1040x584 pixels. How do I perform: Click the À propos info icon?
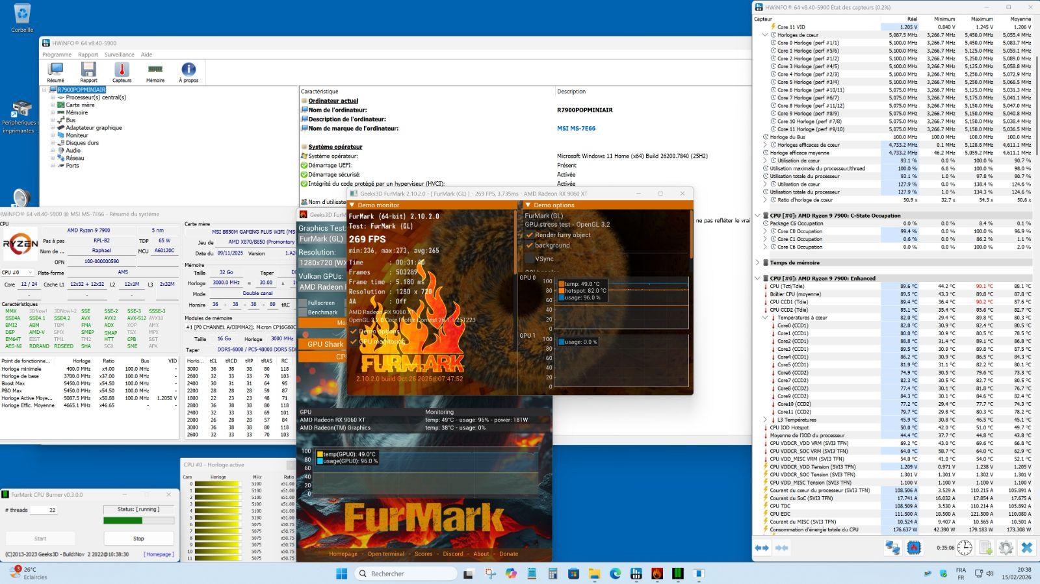click(188, 71)
